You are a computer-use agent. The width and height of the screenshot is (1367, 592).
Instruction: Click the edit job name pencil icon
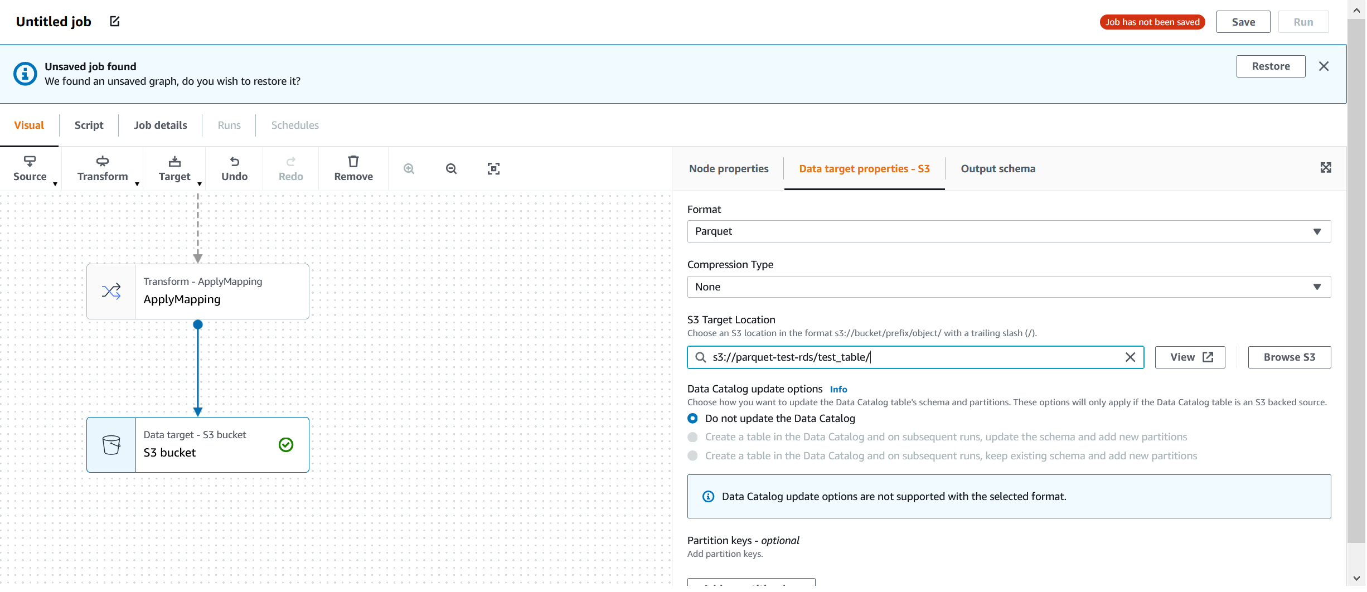coord(115,22)
